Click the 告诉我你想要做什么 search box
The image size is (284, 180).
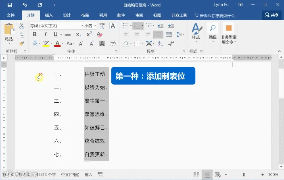[x=215, y=16]
